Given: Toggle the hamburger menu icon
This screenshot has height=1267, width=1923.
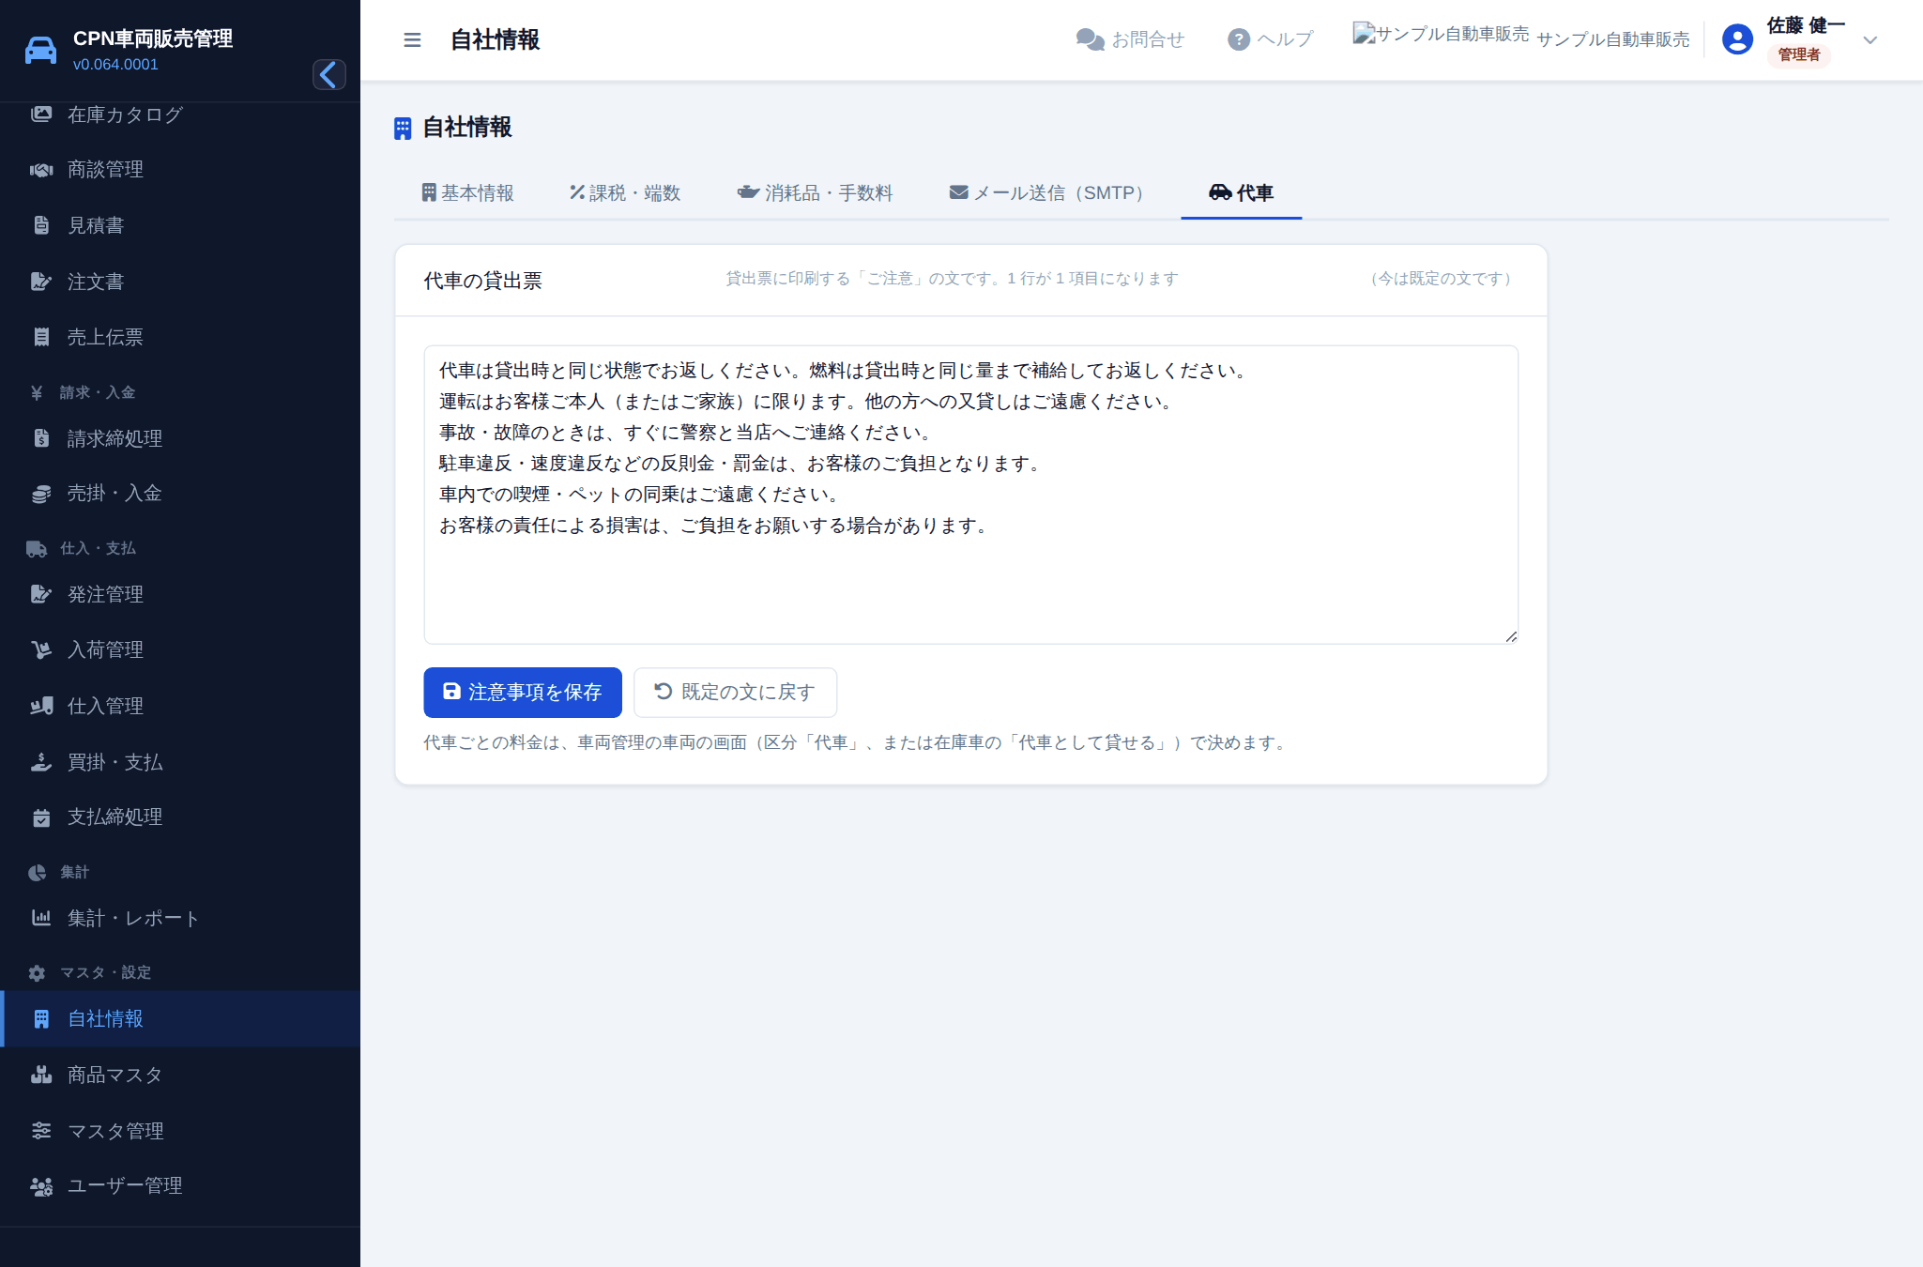Looking at the screenshot, I should click(412, 39).
